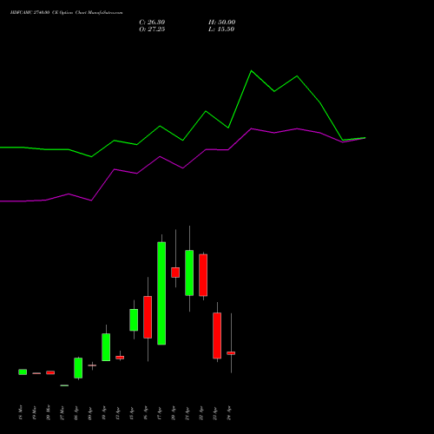Click the 19 Mar date label
The image size is (434, 434).
[35, 413]
